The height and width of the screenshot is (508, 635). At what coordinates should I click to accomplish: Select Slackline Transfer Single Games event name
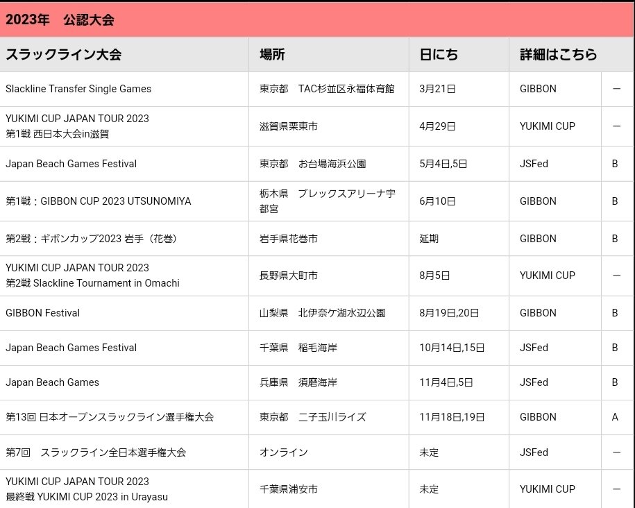point(78,89)
